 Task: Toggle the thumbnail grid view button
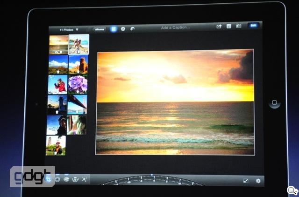[114, 29]
